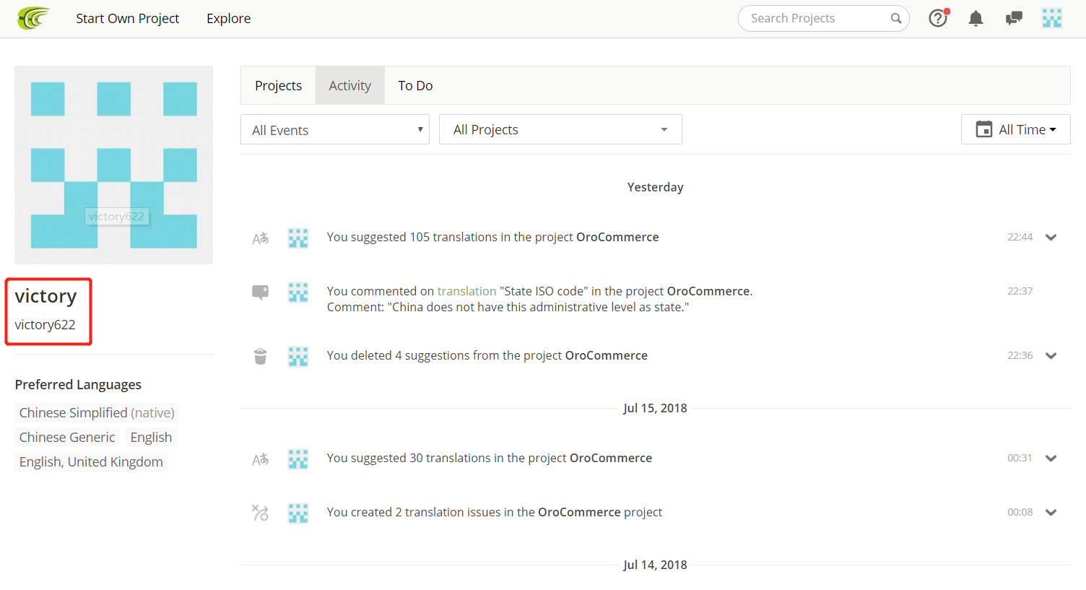Expand the 105 translations entry at 22:44
1086x590 pixels.
(x=1051, y=238)
